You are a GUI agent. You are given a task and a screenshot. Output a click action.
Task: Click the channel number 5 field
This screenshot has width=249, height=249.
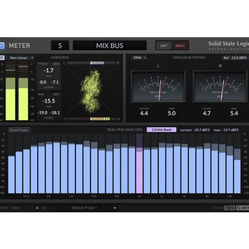(x=60, y=46)
